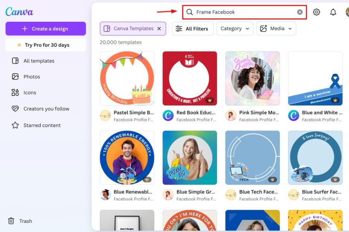
Task: Open Red Book Education frame thumbnail
Action: 190,78
